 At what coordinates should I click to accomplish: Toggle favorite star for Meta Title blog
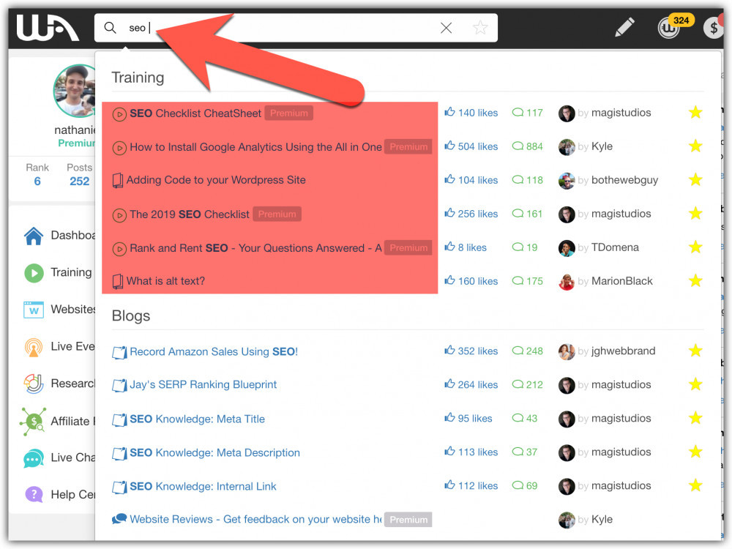(695, 417)
